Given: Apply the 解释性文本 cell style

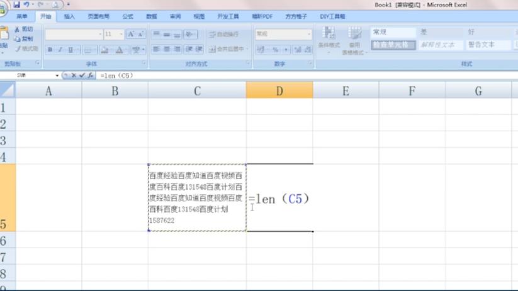Looking at the screenshot, I should click(x=441, y=45).
